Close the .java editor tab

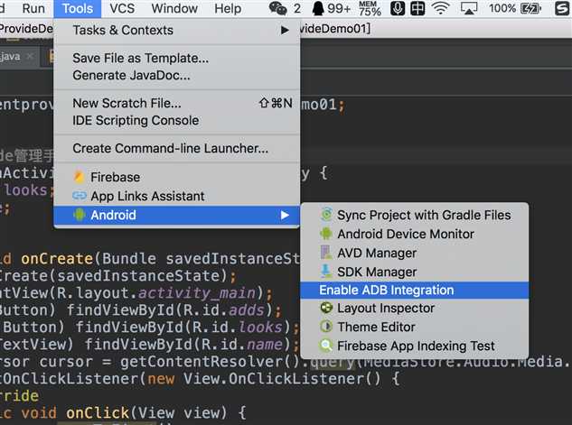tap(30, 56)
